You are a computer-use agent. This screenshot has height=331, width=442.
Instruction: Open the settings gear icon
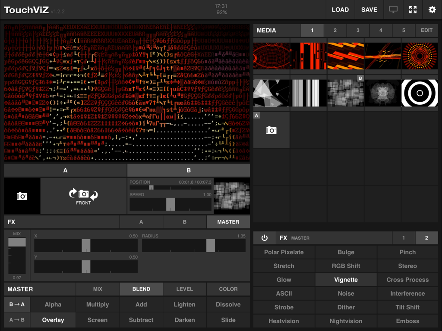(x=432, y=9)
